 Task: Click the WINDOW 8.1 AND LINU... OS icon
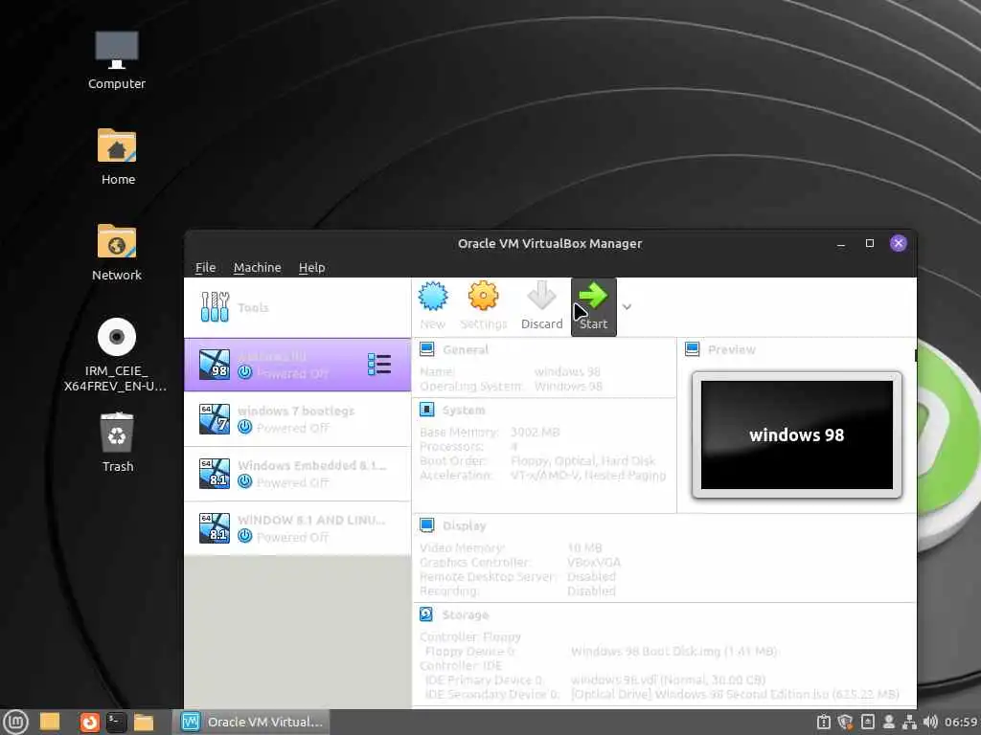pyautogui.click(x=215, y=527)
